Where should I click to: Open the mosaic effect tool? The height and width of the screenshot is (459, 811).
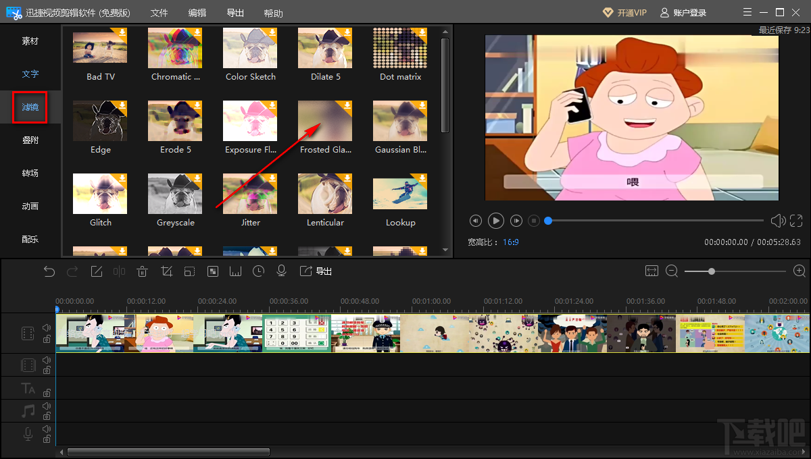coord(213,271)
